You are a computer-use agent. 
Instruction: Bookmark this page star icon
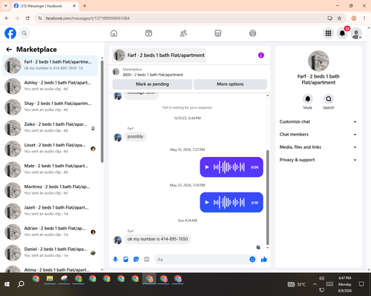(x=339, y=18)
